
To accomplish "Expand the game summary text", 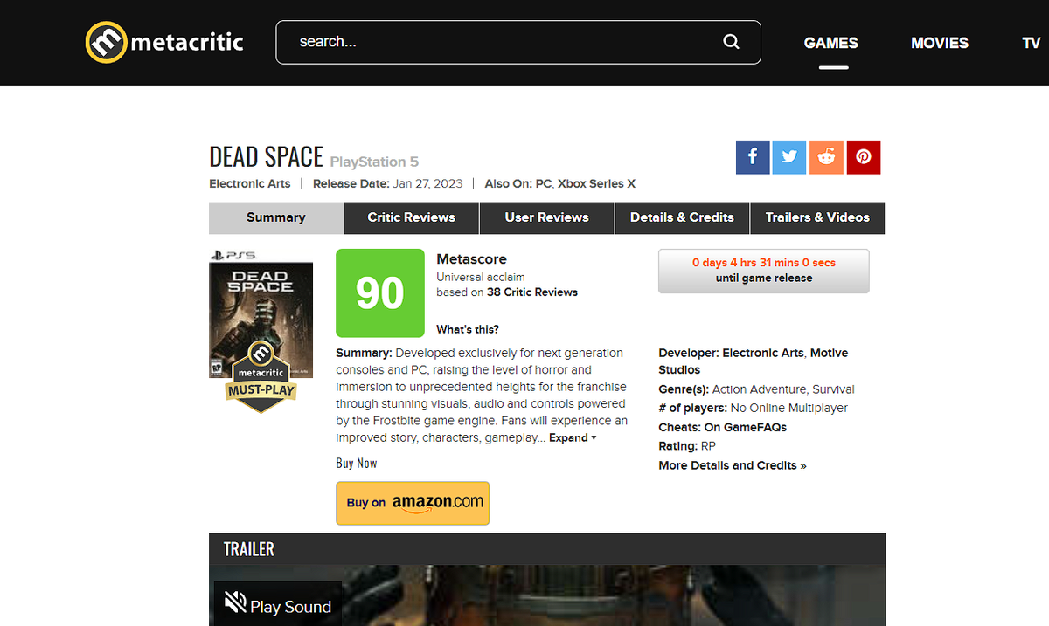I will 573,437.
